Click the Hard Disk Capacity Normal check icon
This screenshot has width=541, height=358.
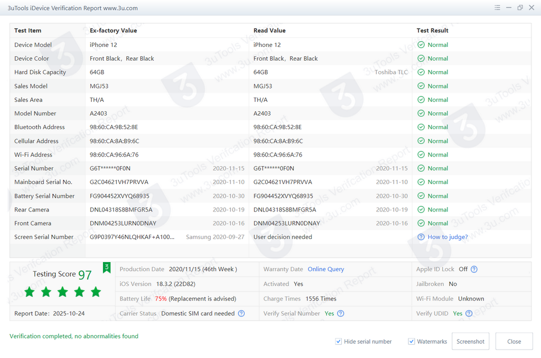421,72
